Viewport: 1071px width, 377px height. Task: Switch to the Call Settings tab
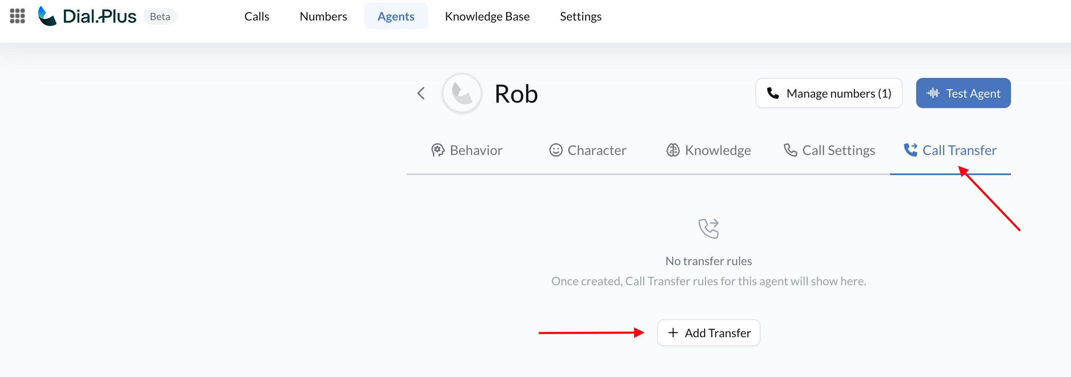click(838, 150)
